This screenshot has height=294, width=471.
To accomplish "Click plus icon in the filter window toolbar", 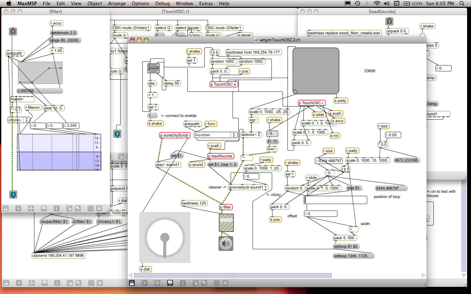I will coord(18,208).
